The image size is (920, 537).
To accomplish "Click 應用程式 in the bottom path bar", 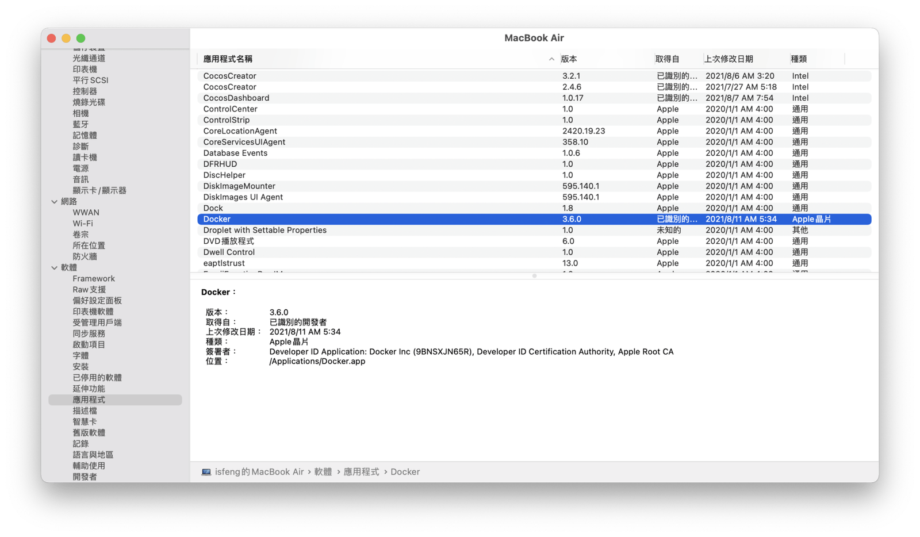I will 361,472.
